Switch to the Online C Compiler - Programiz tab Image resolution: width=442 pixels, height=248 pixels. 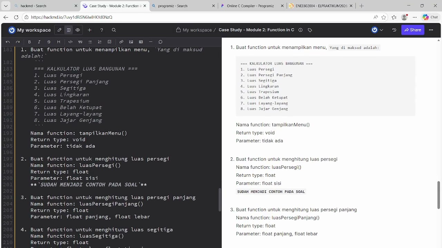(252, 6)
